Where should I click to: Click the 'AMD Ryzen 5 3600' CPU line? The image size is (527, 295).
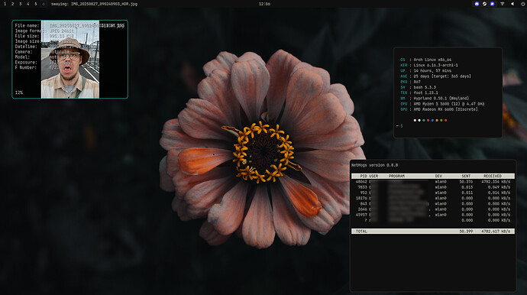click(448, 104)
